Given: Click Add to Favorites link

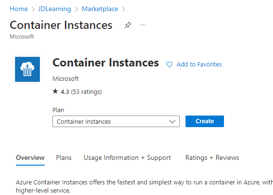Looking at the screenshot, I should [x=199, y=65].
